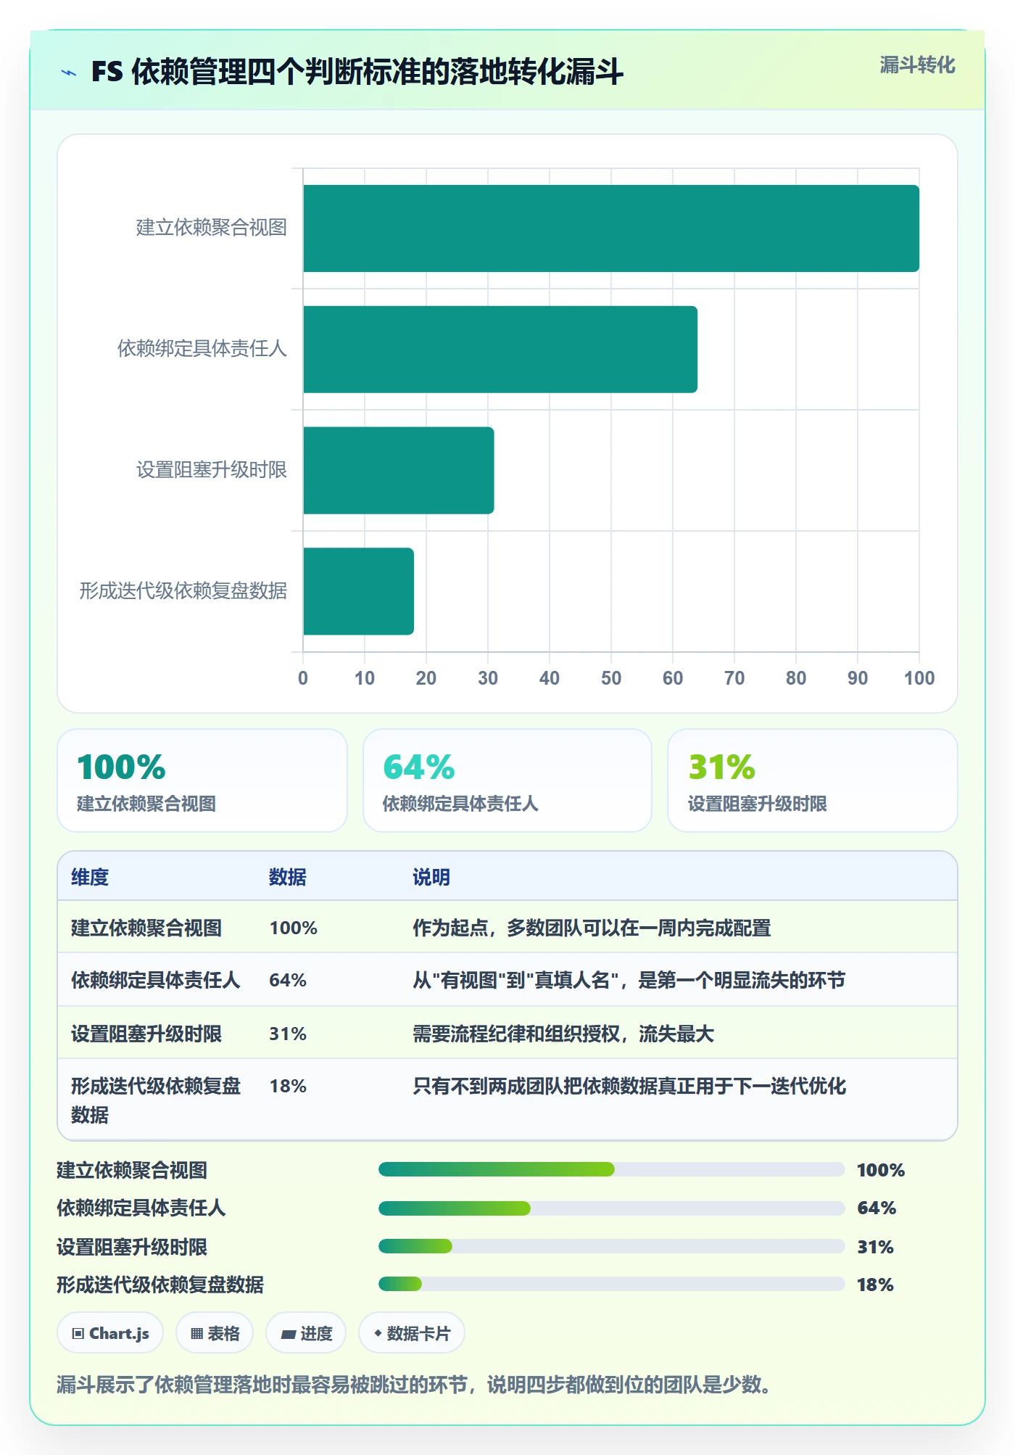Click the 18% label in the progress list
The image size is (1015, 1455).
click(875, 1285)
